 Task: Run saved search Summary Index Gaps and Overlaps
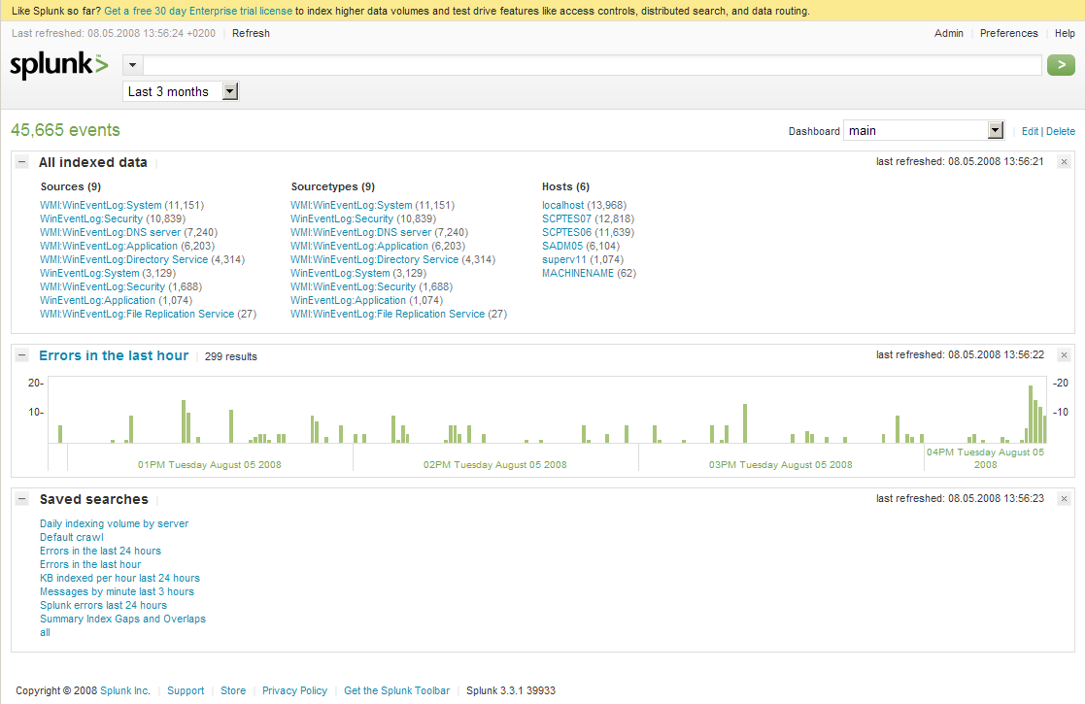[122, 619]
